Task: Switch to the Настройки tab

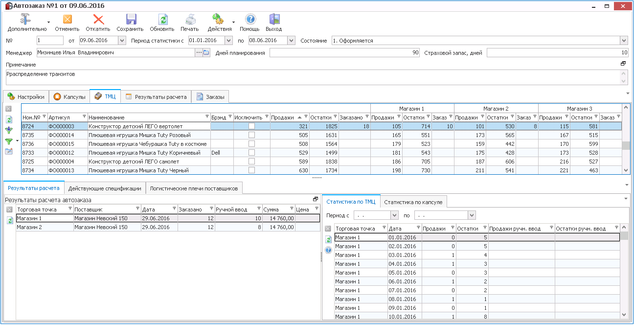Action: click(27, 97)
